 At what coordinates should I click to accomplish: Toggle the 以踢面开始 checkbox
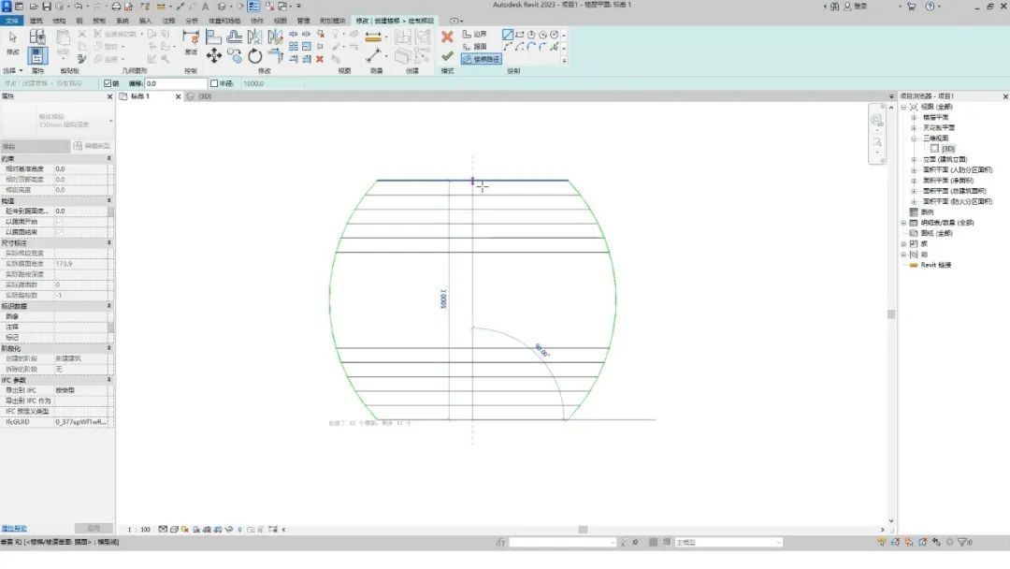point(59,222)
